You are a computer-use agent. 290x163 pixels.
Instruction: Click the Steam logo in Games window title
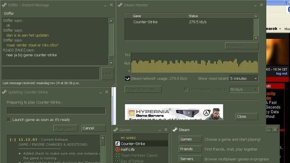click(x=116, y=130)
